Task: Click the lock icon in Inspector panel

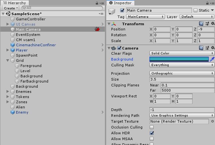Action: (x=207, y=3)
